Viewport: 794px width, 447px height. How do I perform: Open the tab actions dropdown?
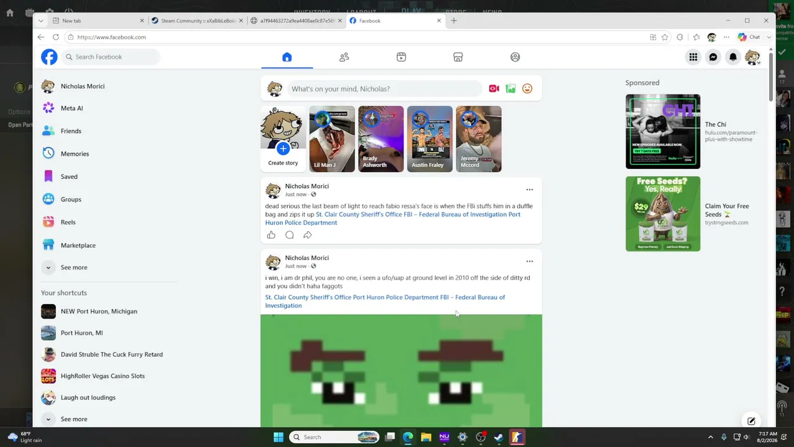tap(40, 20)
